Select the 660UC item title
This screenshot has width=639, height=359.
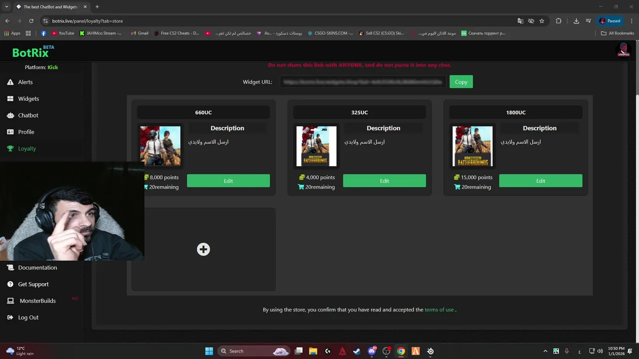pos(203,112)
